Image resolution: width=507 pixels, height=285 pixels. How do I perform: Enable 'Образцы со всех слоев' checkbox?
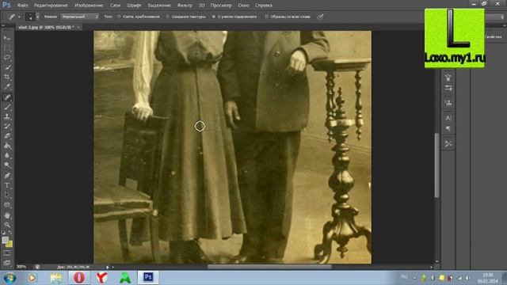pyautogui.click(x=288, y=17)
